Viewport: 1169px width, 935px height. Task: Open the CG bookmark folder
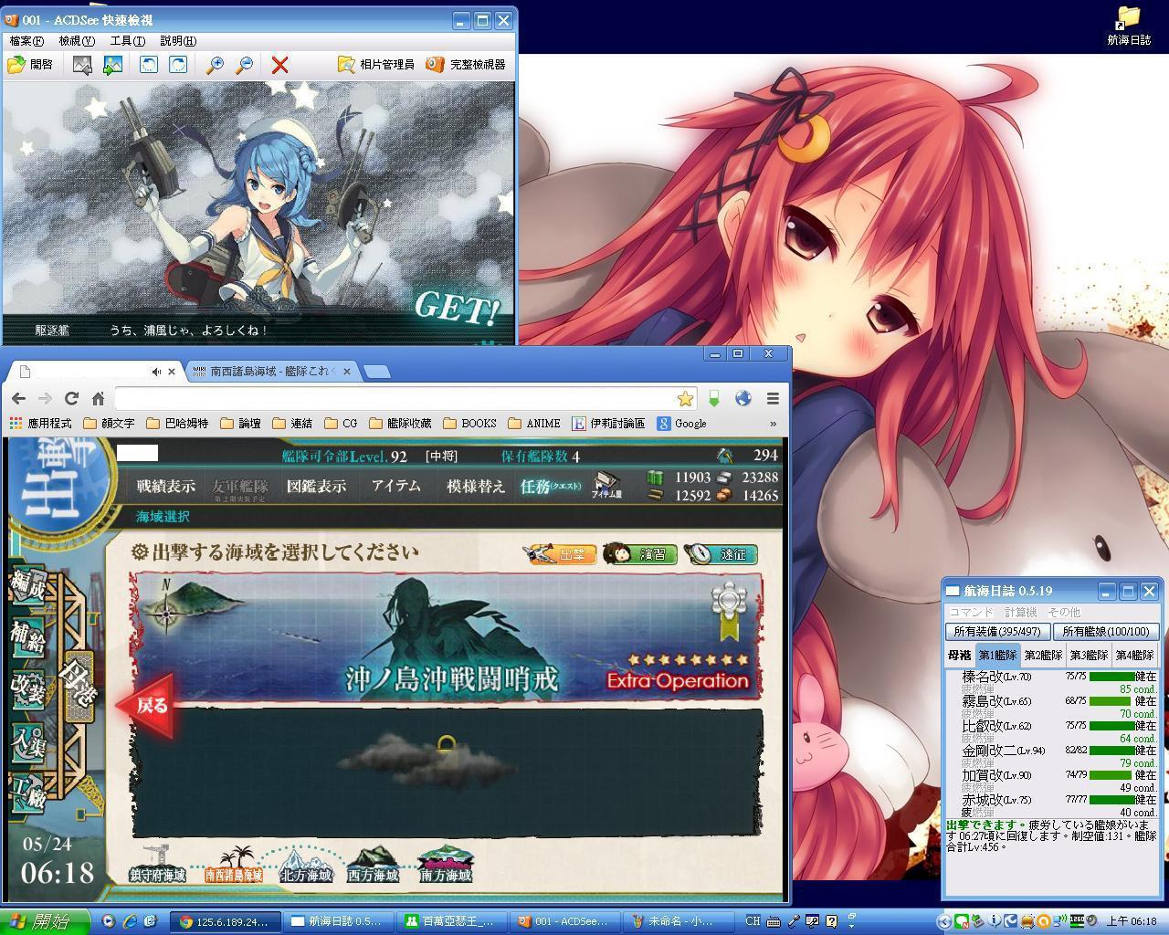click(x=341, y=424)
